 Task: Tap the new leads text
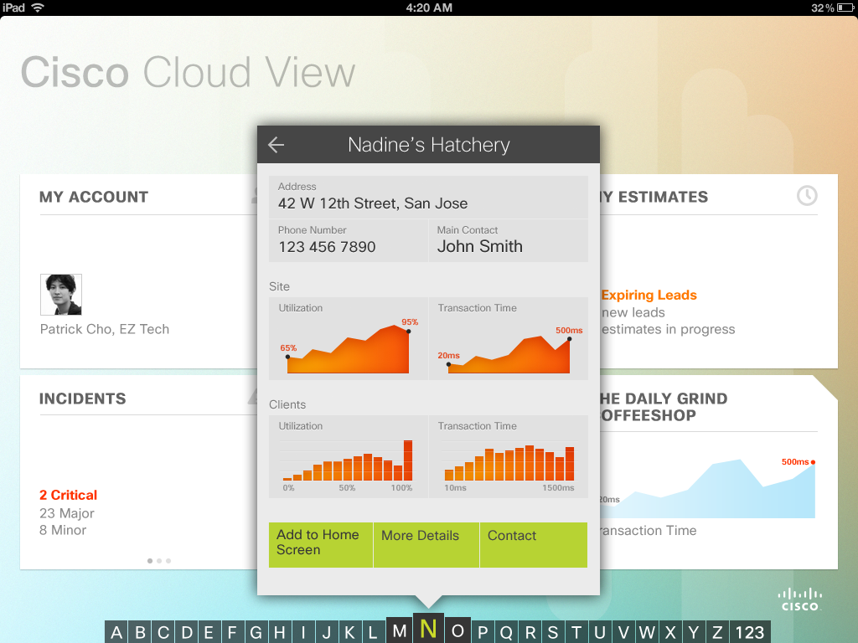pyautogui.click(x=633, y=312)
